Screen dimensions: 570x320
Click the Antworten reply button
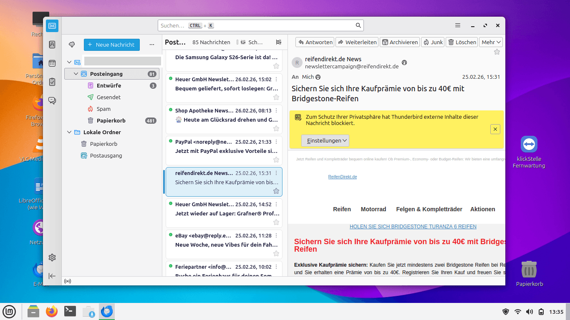(315, 42)
